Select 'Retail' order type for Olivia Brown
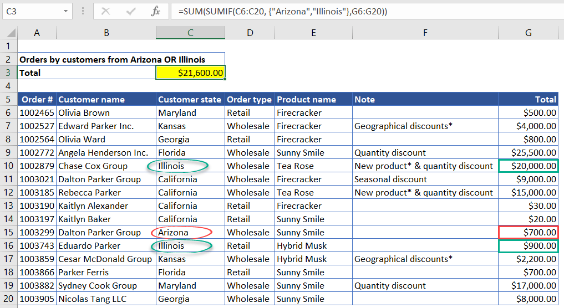Viewport: 564px width, 308px height. coord(250,113)
